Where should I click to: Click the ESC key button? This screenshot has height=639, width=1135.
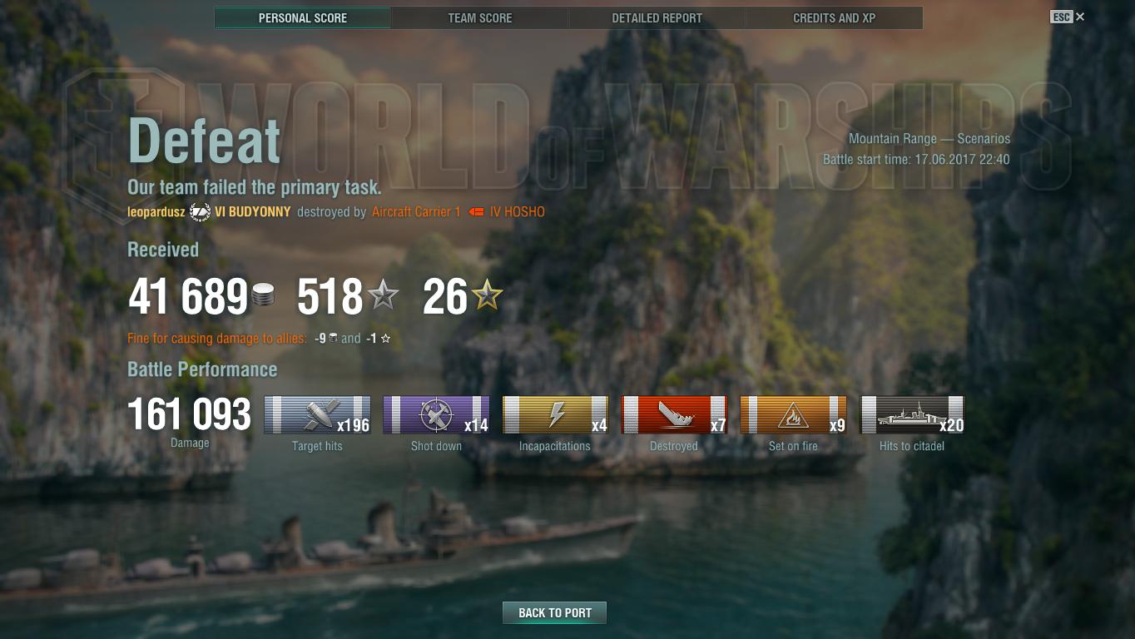pyautogui.click(x=1061, y=17)
